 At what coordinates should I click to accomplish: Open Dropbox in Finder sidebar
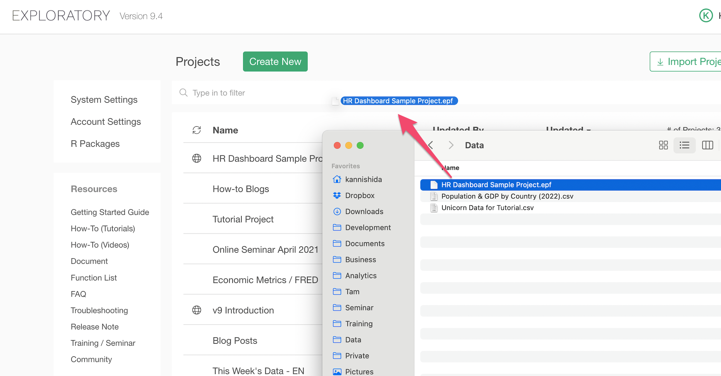coord(353,195)
